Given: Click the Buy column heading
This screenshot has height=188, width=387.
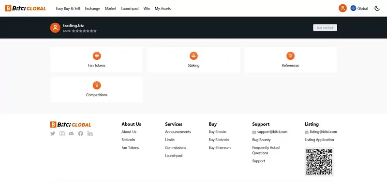Looking at the screenshot, I should click(x=212, y=124).
